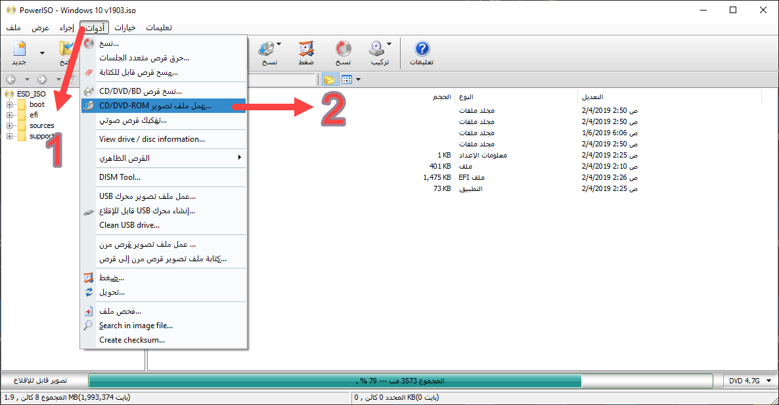Viewport: 779px width, 405px height.
Task: Click the ضغط compress toolbar icon
Action: tap(306, 49)
